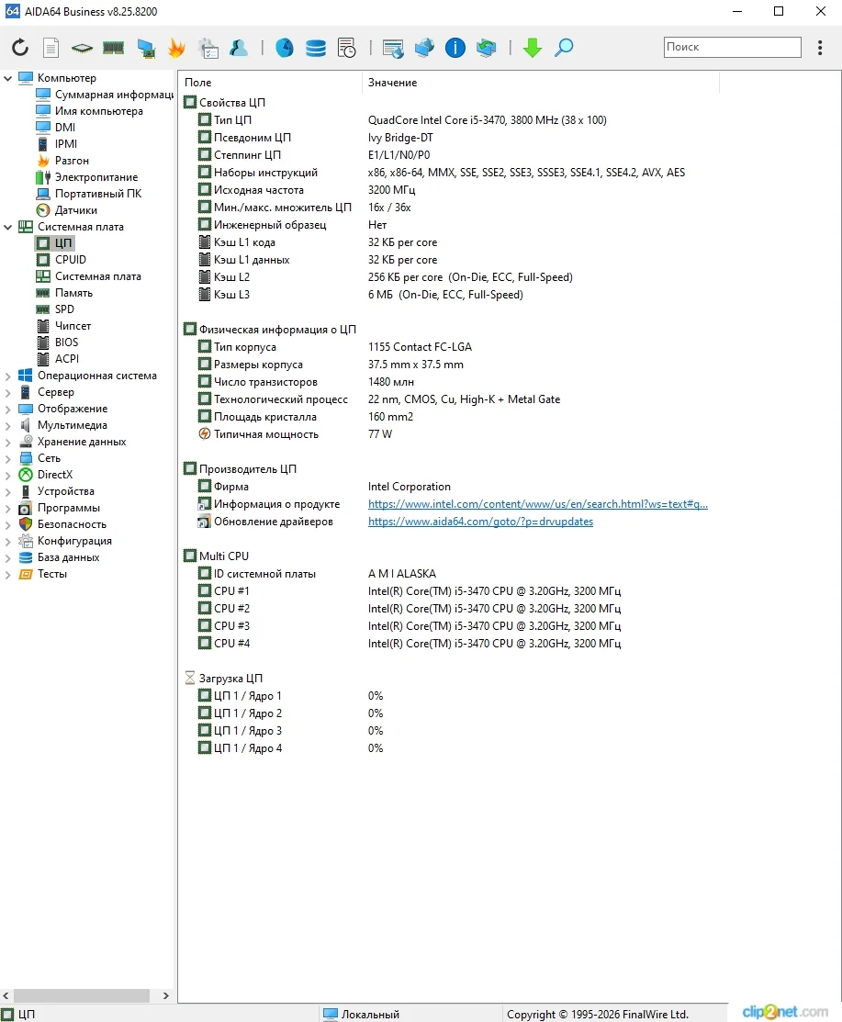Expand the DirectX tree node
This screenshot has width=842, height=1022.
pyautogui.click(x=8, y=475)
